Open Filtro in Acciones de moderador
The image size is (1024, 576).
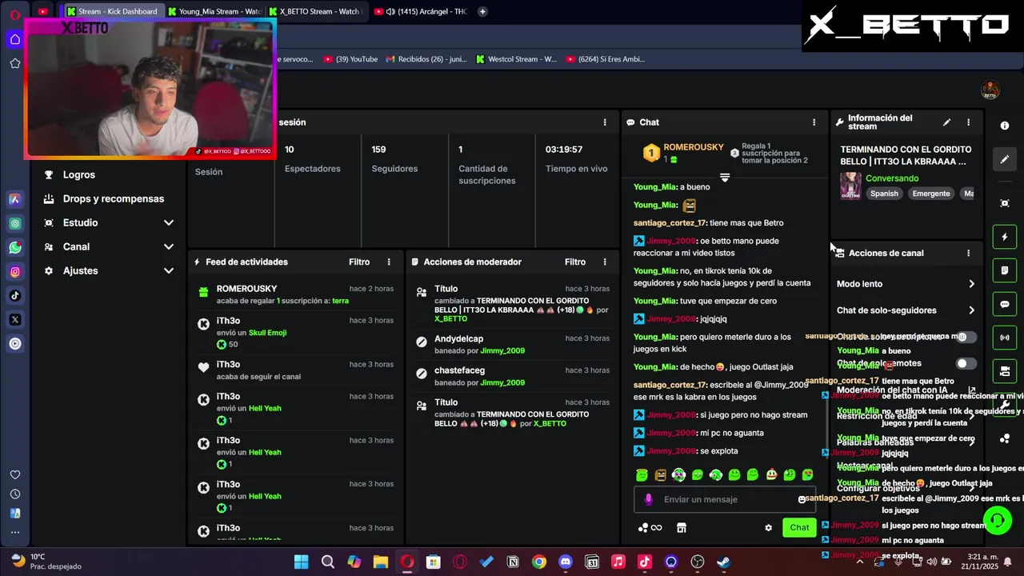pos(575,262)
